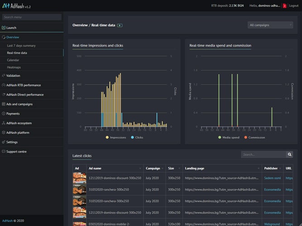
Task: Open the red notifications badge
Action: [284, 6]
